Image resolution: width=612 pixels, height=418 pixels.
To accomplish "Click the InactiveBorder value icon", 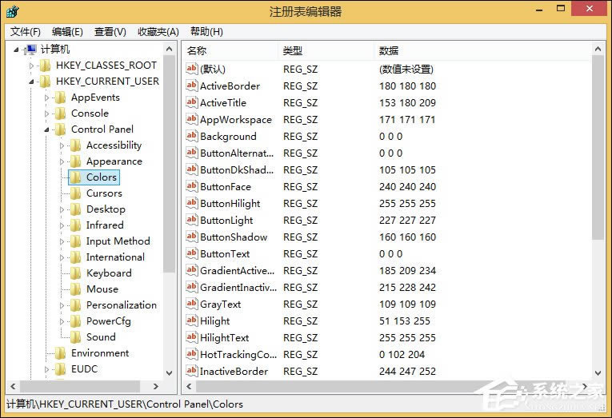I will pyautogui.click(x=192, y=371).
